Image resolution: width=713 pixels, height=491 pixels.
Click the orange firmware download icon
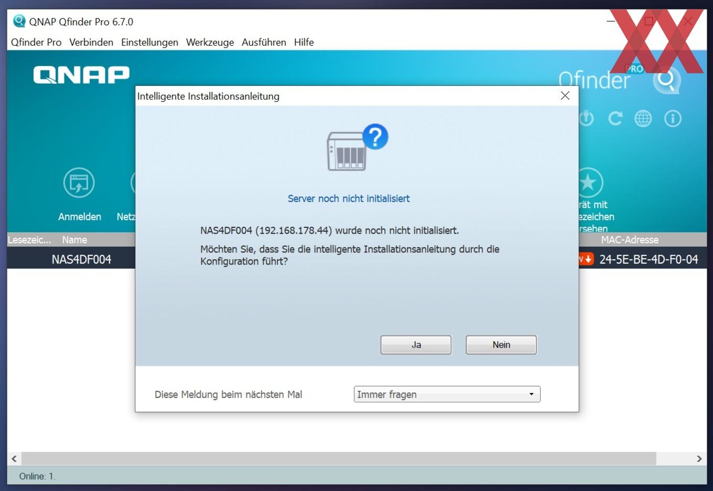586,259
